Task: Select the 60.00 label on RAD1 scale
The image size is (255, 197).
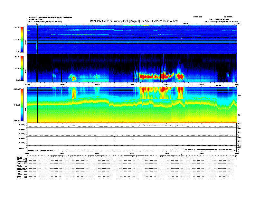Action: point(17,57)
